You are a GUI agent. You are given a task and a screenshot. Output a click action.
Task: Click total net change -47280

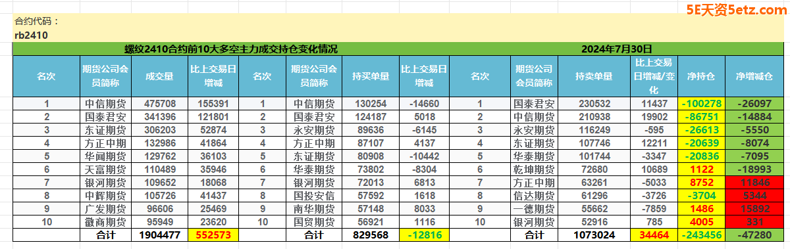tap(754, 235)
